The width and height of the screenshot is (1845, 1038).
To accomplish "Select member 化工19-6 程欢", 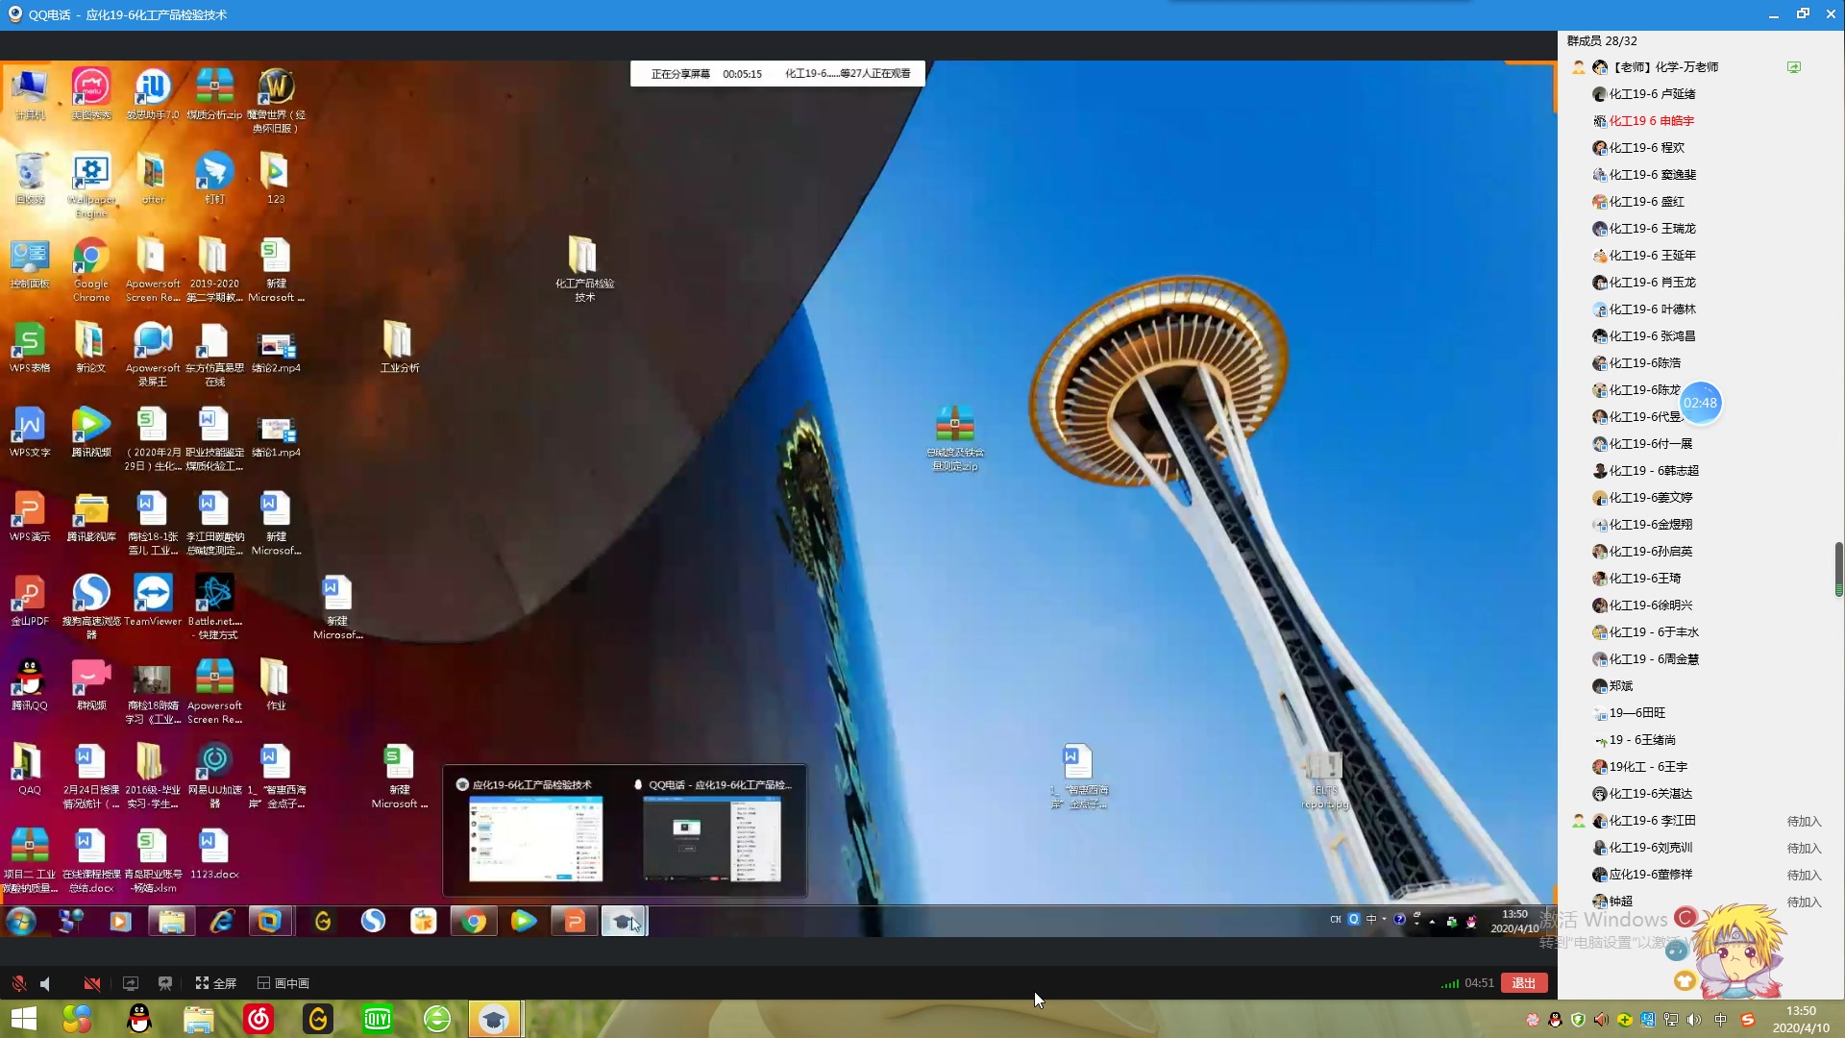I will [x=1638, y=148].
